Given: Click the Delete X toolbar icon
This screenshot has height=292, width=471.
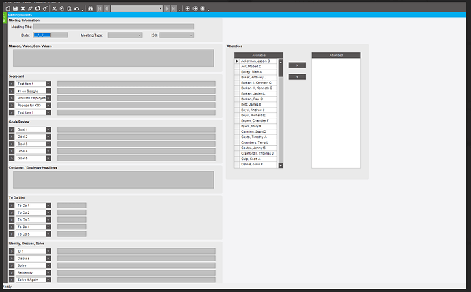Looking at the screenshot, I should tap(23, 9).
